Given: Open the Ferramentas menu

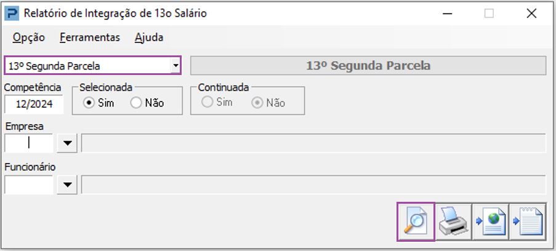Looking at the screenshot, I should pyautogui.click(x=90, y=38).
